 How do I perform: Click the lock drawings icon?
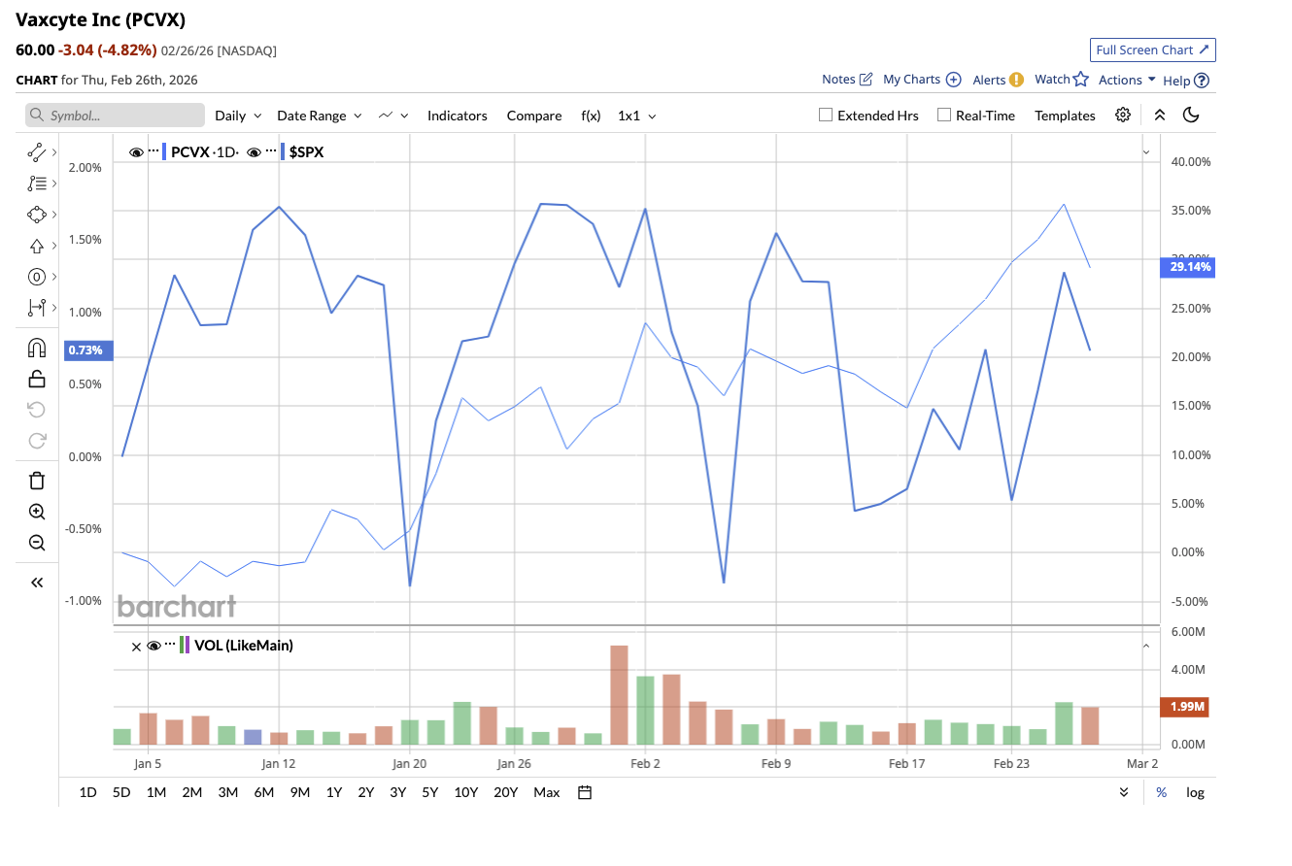[37, 379]
